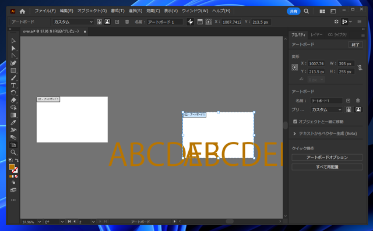Choose the Eyedropper tool
This screenshot has height=231, width=373.
(x=13, y=123)
